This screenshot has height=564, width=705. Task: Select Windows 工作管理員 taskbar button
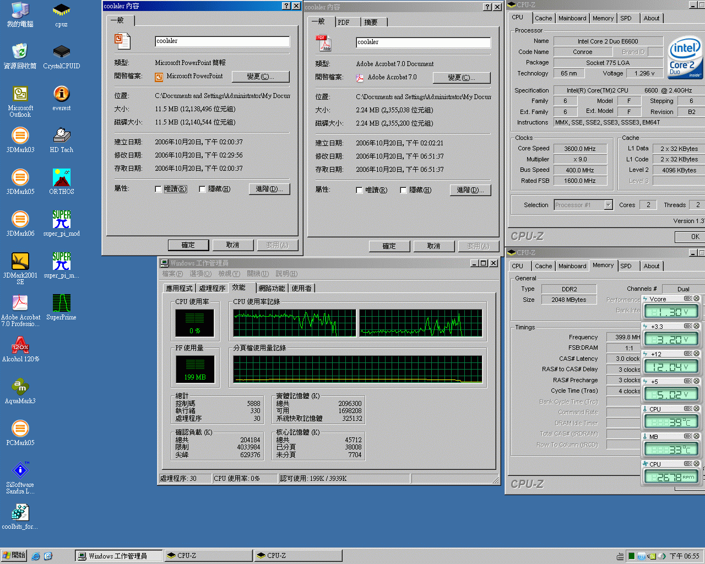tap(118, 556)
